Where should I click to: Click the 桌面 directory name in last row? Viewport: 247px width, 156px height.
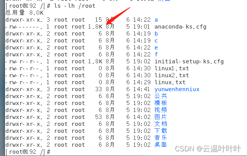click(161, 145)
